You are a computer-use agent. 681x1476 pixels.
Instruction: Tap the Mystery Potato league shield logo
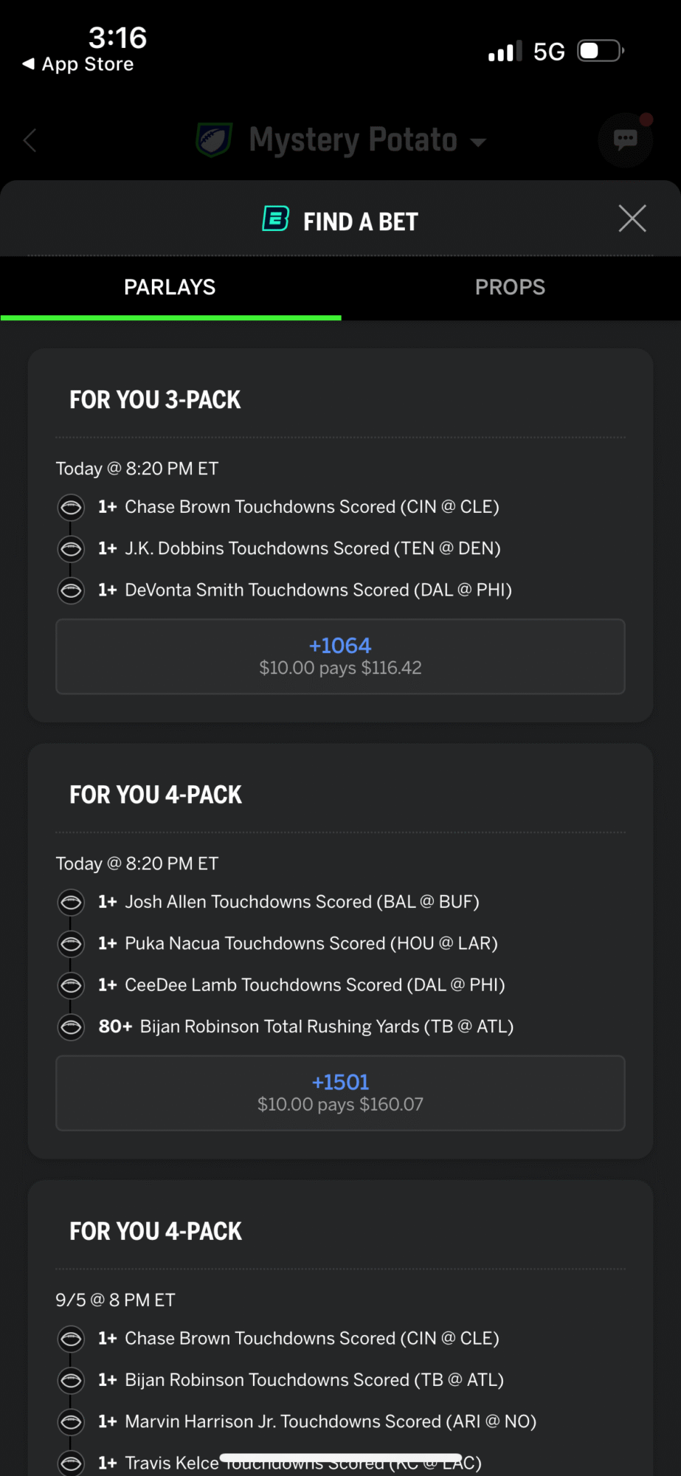click(x=214, y=139)
